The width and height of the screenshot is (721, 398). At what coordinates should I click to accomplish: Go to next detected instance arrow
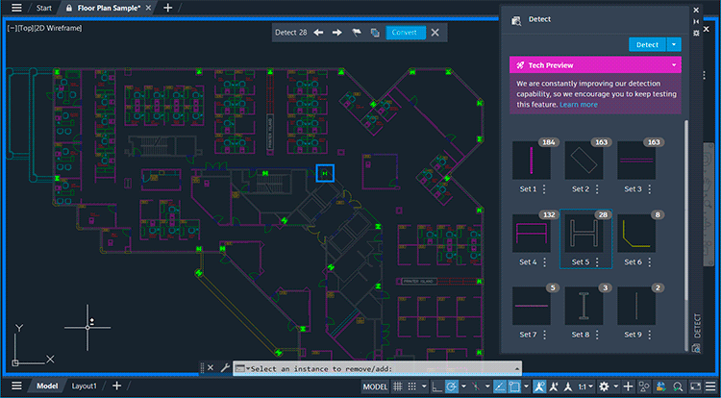click(337, 33)
